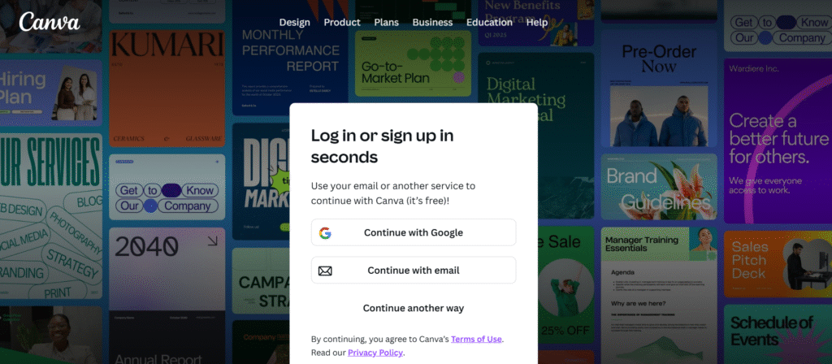This screenshot has width=832, height=364.
Task: Continue with Google button
Action: pos(414,232)
